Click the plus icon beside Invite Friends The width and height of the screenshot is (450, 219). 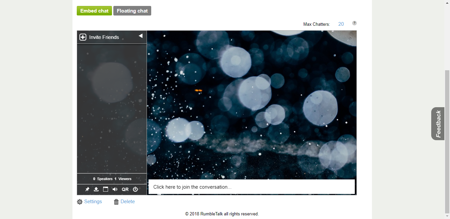(x=83, y=37)
